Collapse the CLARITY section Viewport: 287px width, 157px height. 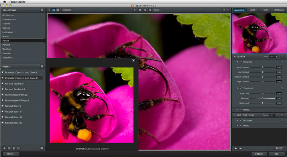[235, 57]
